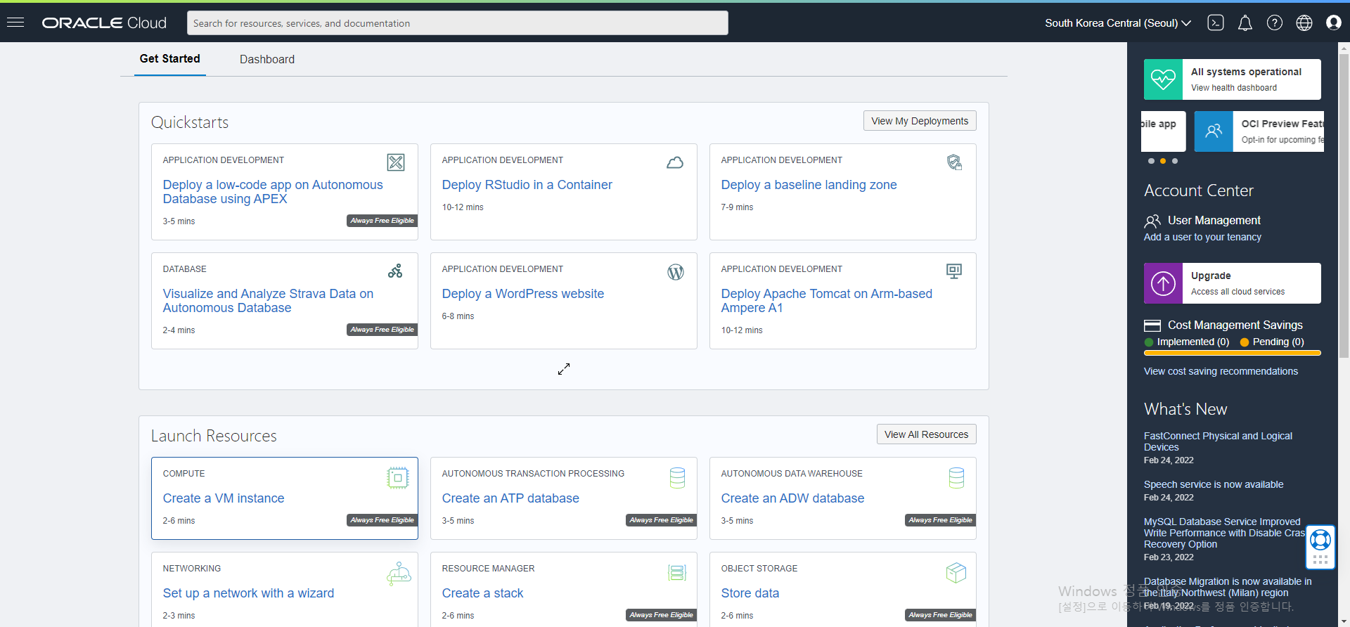
Task: Click Set up a network with a wizard
Action: tap(248, 593)
